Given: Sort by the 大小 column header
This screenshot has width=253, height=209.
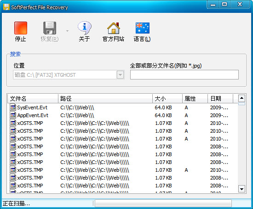Looking at the screenshot, I should click(167, 98).
